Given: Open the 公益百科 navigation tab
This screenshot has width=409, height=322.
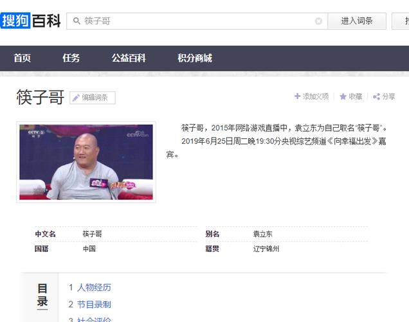Looking at the screenshot, I should tap(129, 58).
